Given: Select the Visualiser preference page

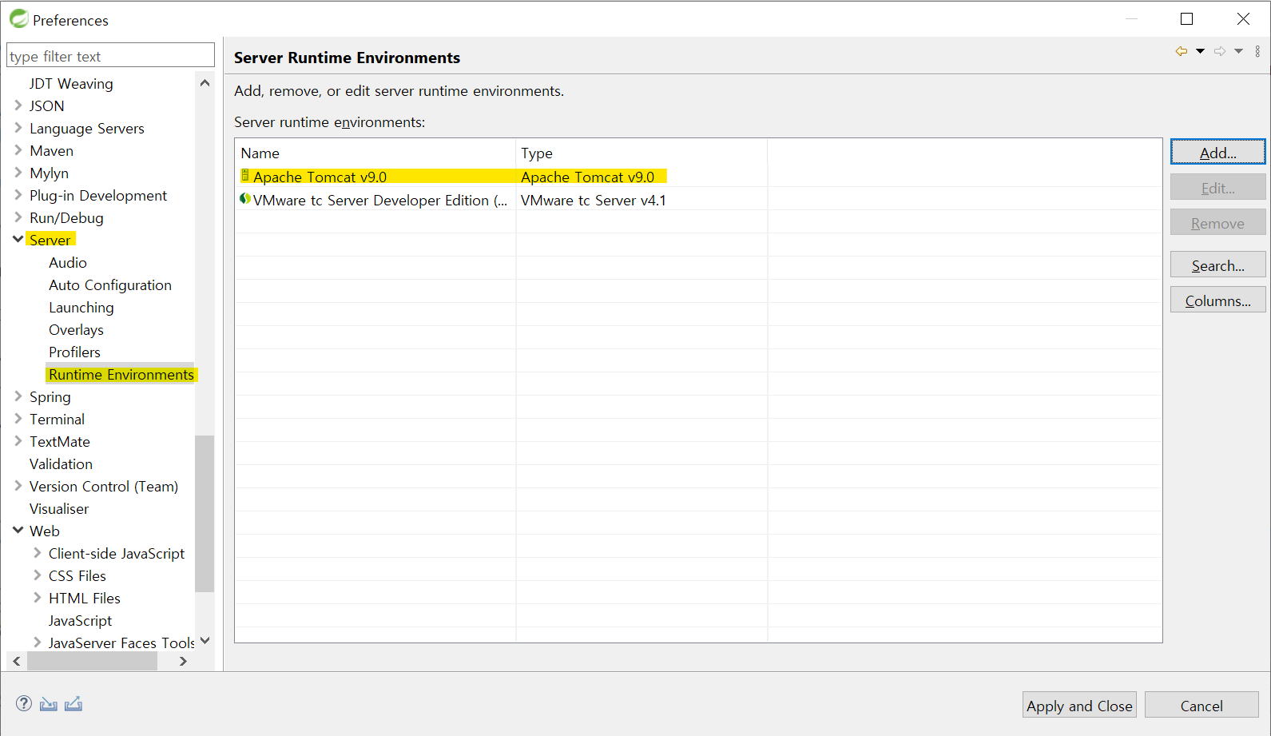Looking at the screenshot, I should click(59, 508).
